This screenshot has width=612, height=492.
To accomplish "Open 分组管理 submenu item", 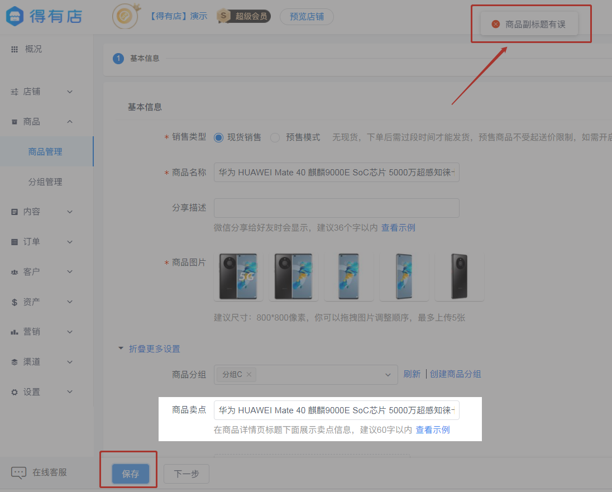I will 45,181.
